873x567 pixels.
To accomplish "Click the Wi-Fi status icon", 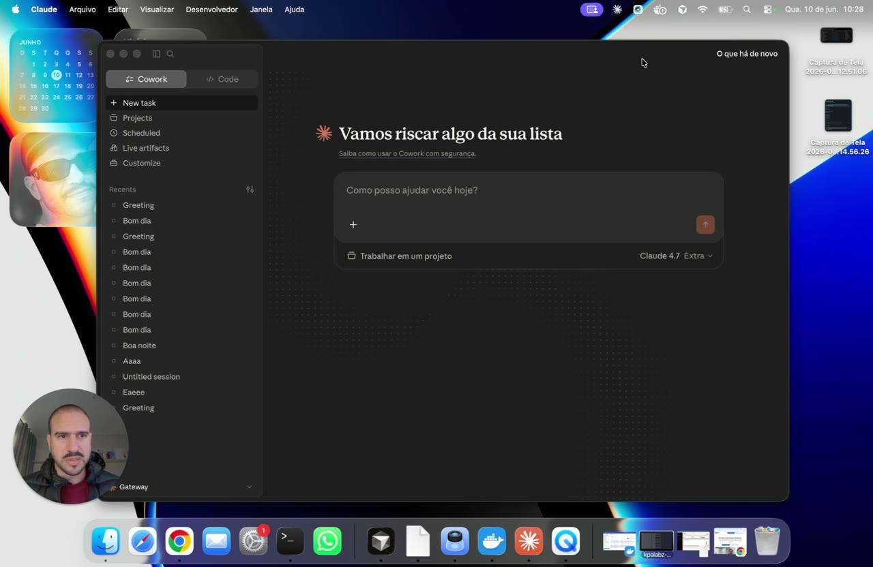I will click(x=702, y=10).
